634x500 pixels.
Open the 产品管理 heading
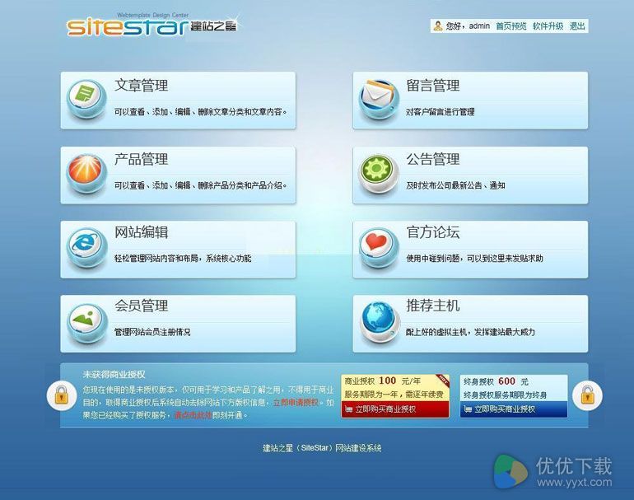click(141, 159)
